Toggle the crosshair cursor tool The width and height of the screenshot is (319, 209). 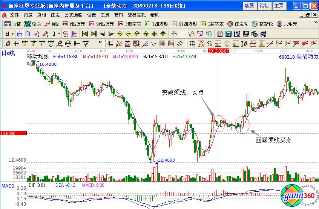(183, 33)
